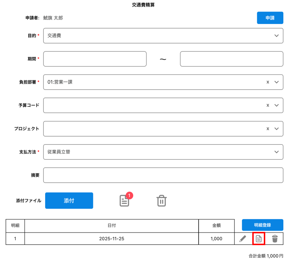Click the 期間 start date field
289x263 pixels.
(95, 59)
